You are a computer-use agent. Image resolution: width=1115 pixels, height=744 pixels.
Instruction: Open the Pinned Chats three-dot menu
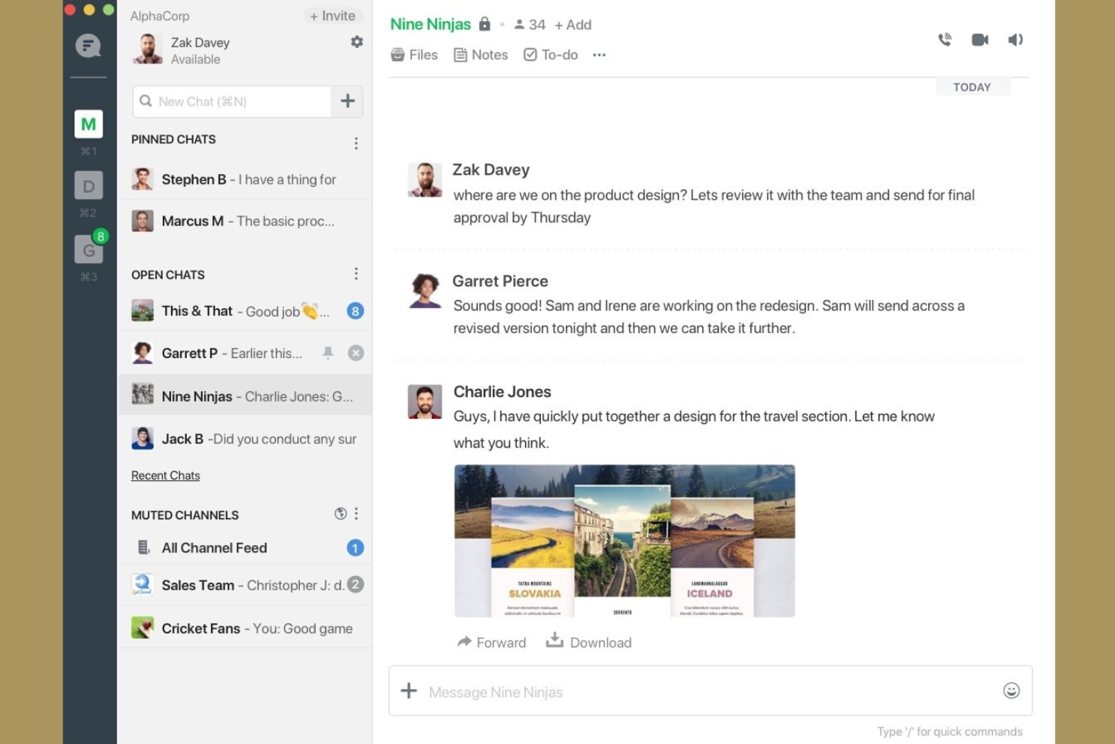tap(356, 142)
